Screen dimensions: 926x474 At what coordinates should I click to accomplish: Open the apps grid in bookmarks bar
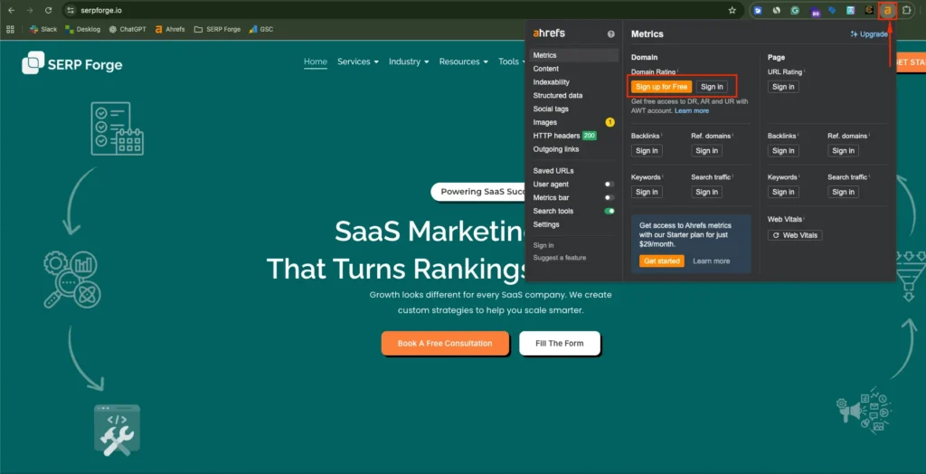(x=10, y=29)
